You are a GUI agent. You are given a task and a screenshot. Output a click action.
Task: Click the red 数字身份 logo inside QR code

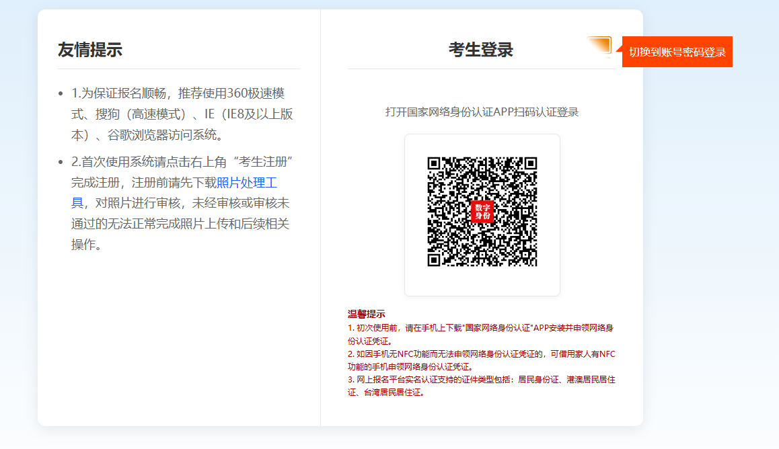tap(482, 212)
